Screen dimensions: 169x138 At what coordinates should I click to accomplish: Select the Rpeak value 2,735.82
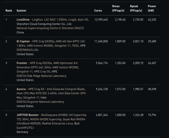click(x=138, y=20)
